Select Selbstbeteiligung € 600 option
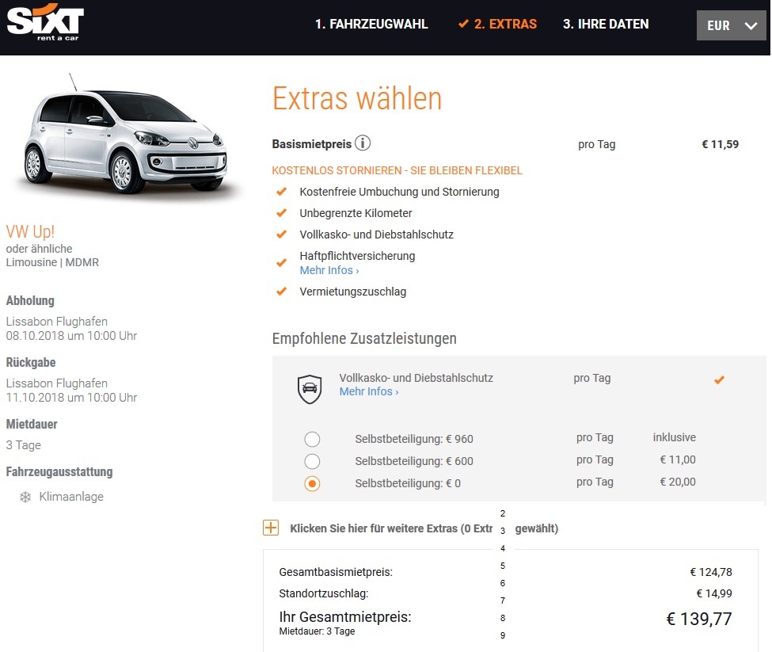The image size is (772, 652). [313, 460]
